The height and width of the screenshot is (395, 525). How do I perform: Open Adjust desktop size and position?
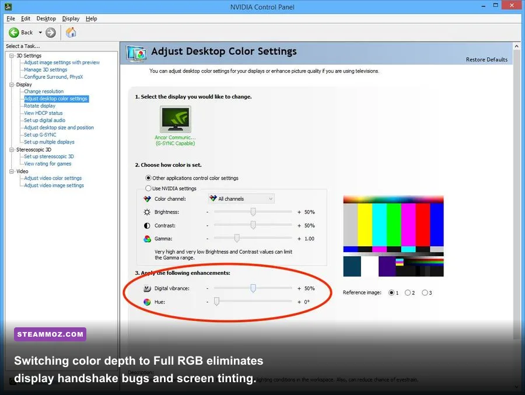(59, 128)
